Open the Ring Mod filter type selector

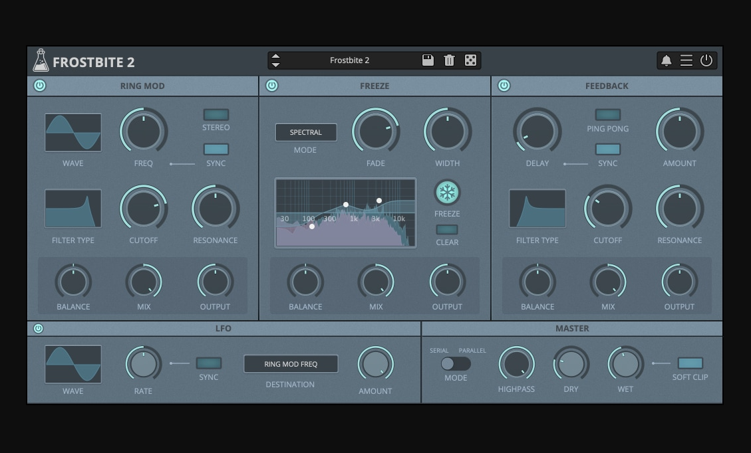point(73,209)
